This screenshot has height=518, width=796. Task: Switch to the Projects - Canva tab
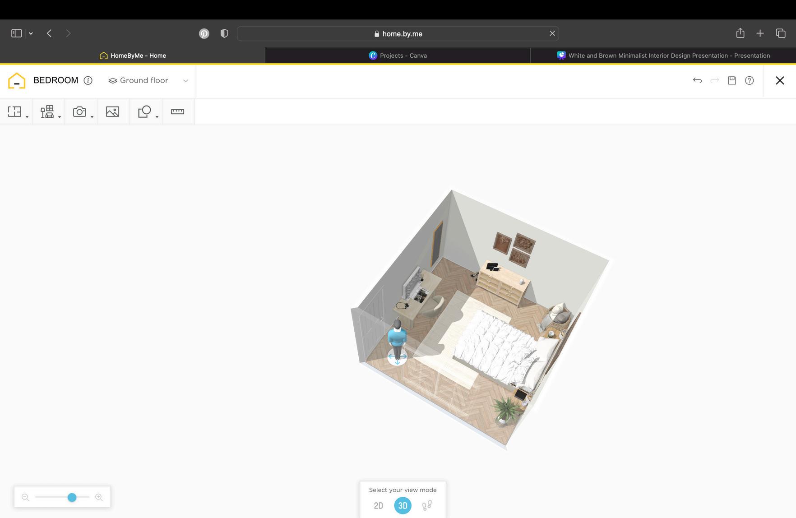coord(398,55)
